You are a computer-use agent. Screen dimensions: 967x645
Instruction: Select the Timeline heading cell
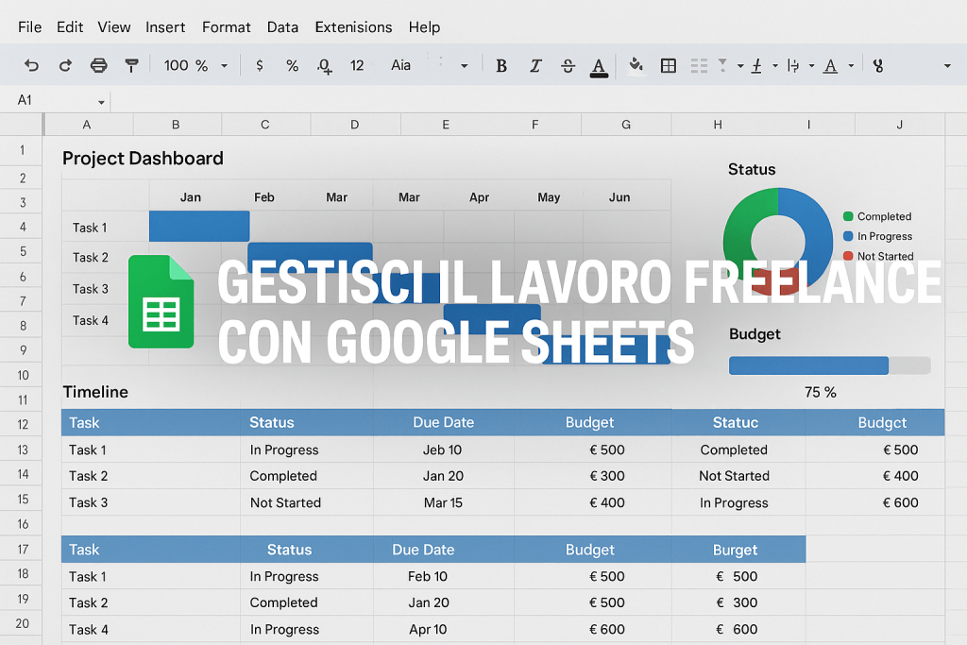[95, 392]
